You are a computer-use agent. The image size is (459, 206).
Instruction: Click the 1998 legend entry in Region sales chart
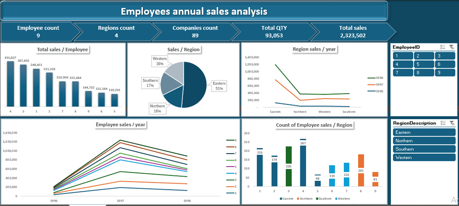click(375, 77)
